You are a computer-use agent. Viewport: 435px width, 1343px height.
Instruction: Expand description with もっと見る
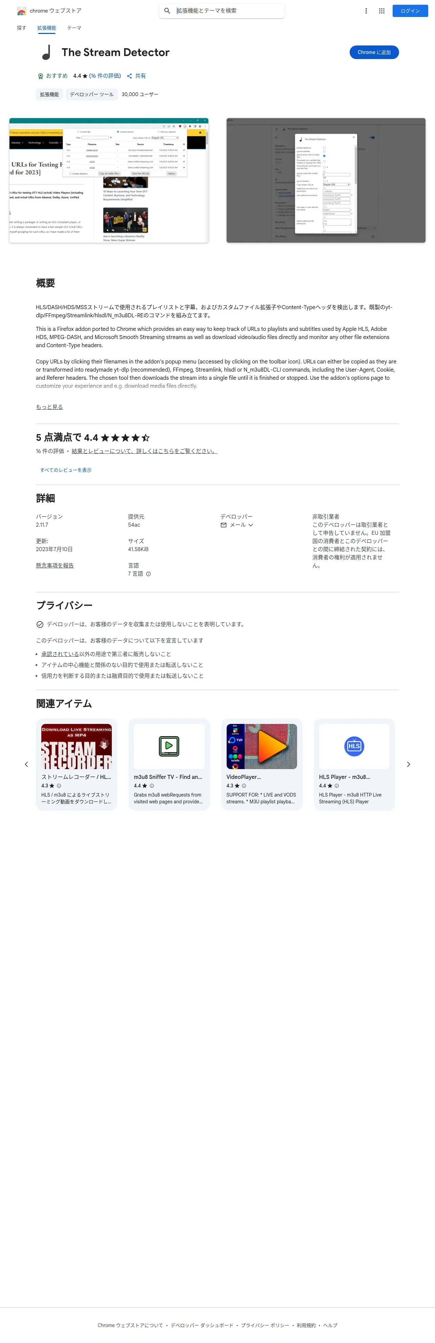(x=49, y=407)
